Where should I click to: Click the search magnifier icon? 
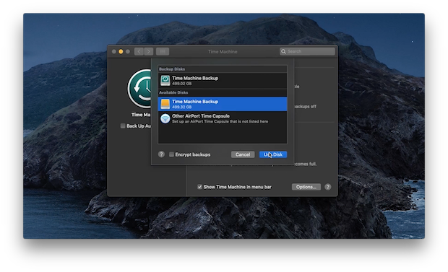click(283, 51)
